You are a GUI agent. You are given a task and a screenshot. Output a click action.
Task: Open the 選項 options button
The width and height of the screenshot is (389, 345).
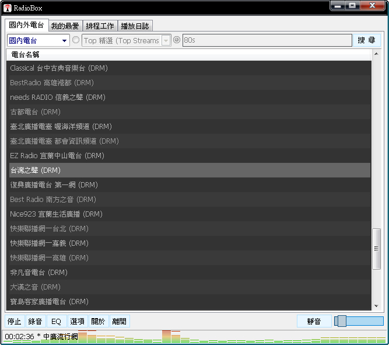coord(77,322)
